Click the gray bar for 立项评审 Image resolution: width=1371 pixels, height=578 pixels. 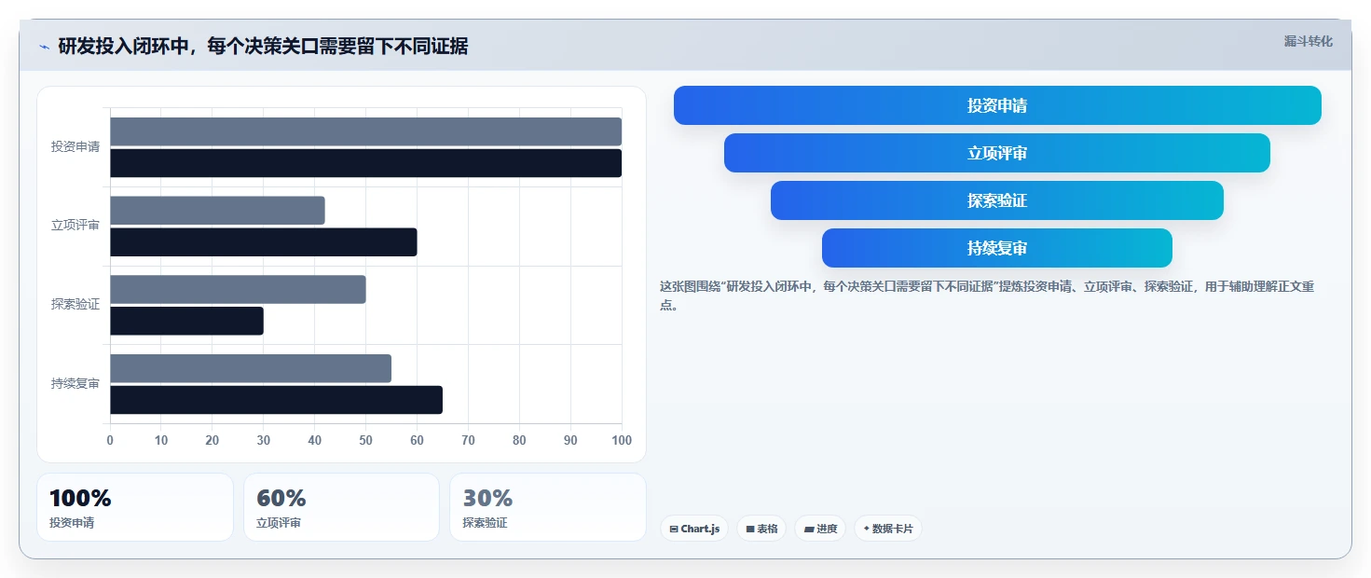[217, 211]
